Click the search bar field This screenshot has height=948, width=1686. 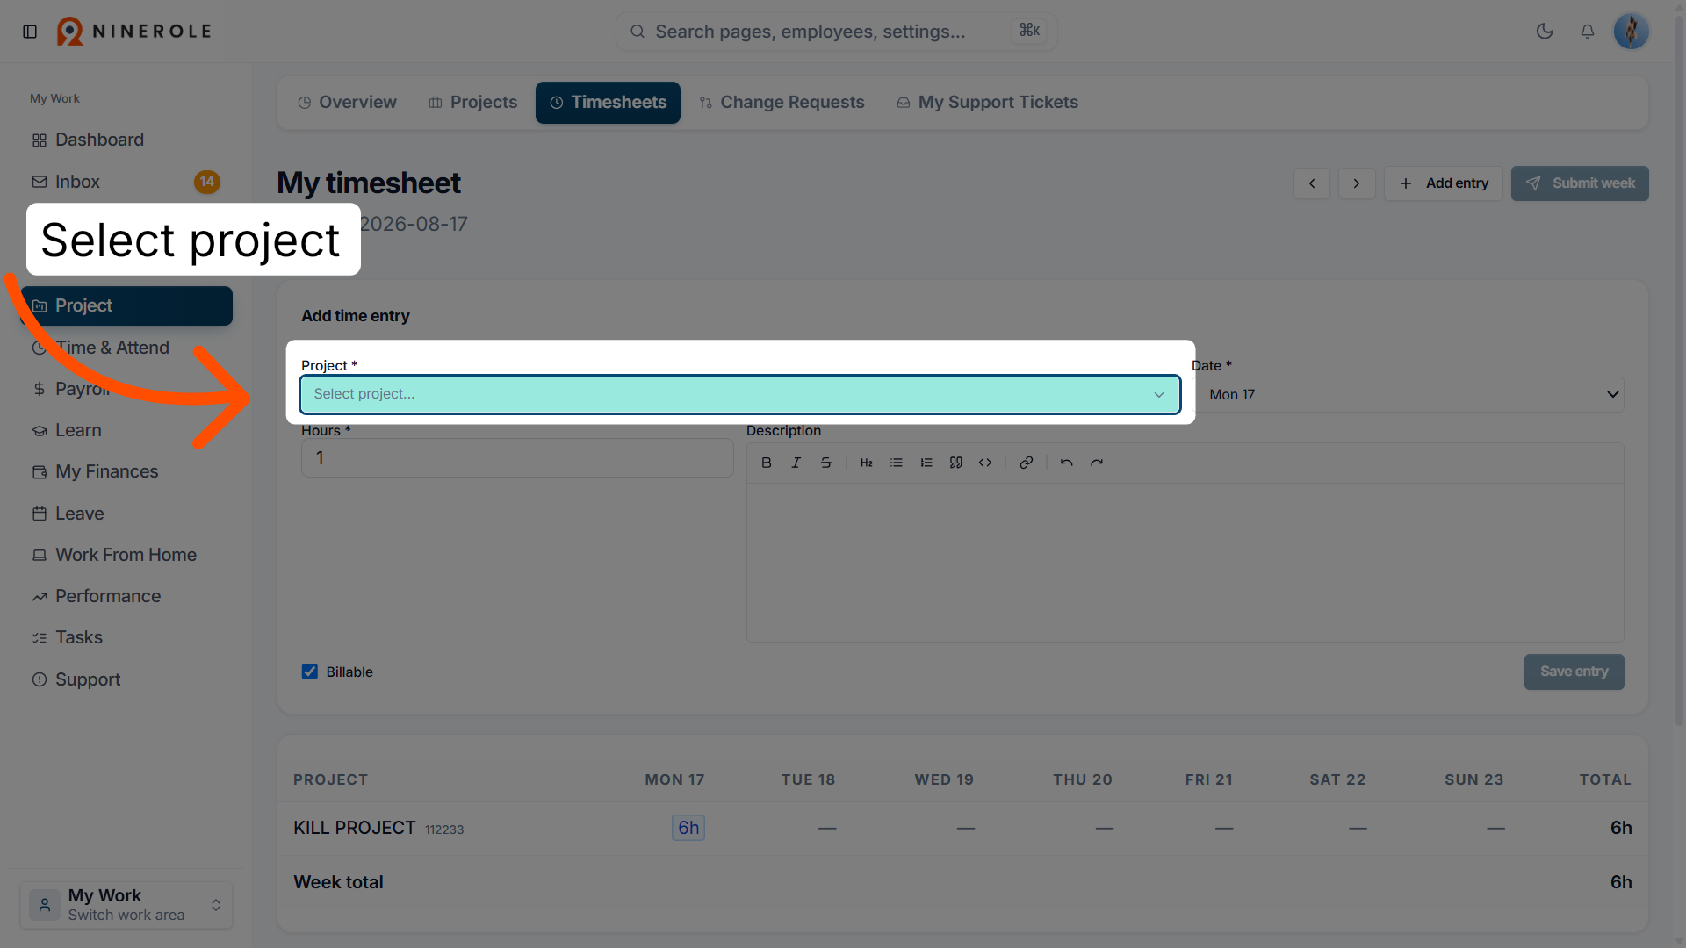click(x=836, y=32)
